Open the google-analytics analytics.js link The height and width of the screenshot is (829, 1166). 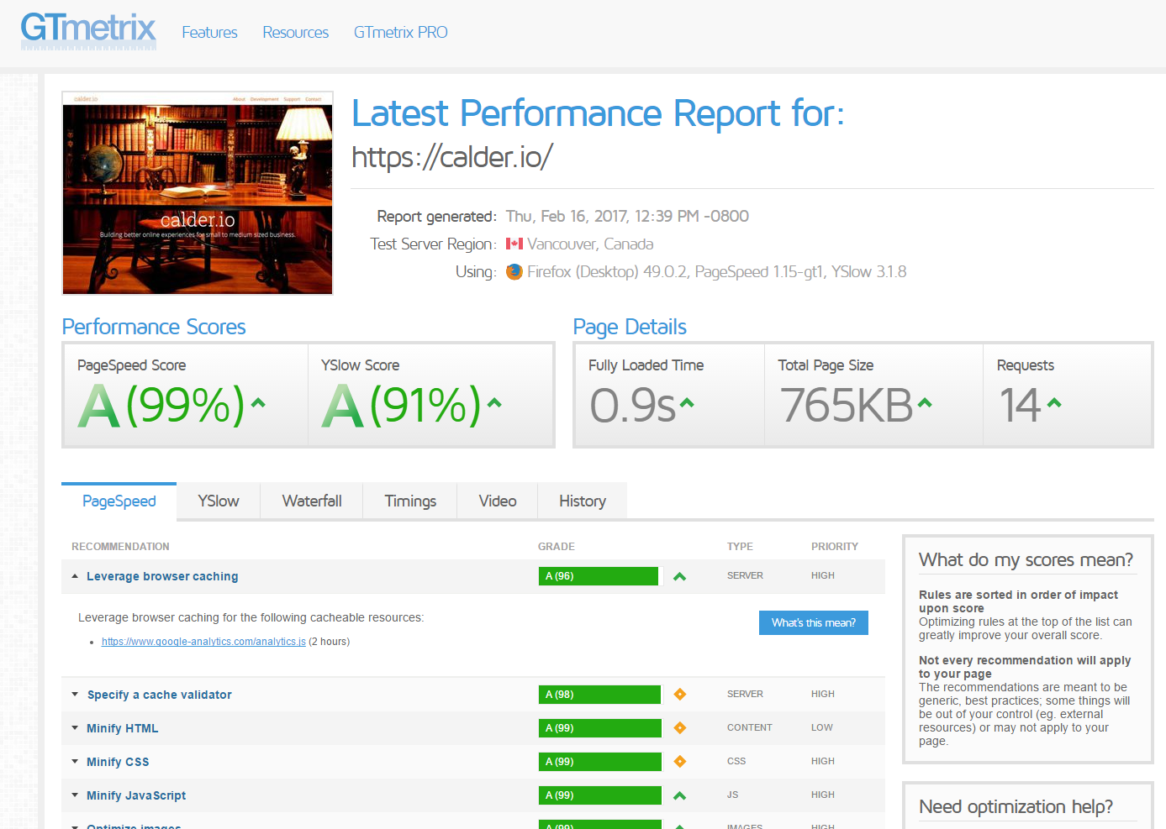coord(203,642)
